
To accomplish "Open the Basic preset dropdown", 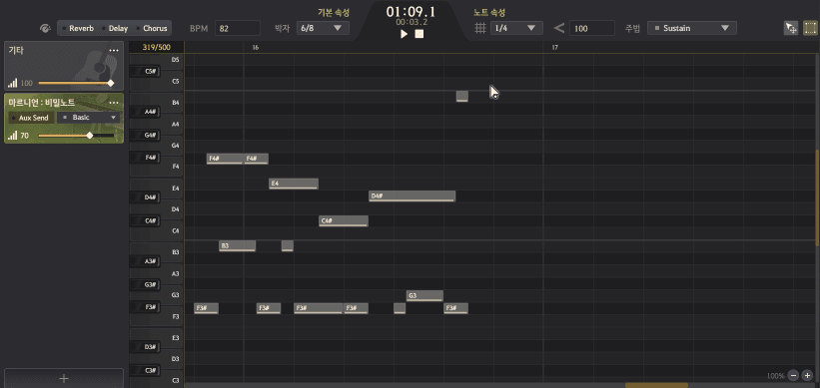I will point(88,118).
